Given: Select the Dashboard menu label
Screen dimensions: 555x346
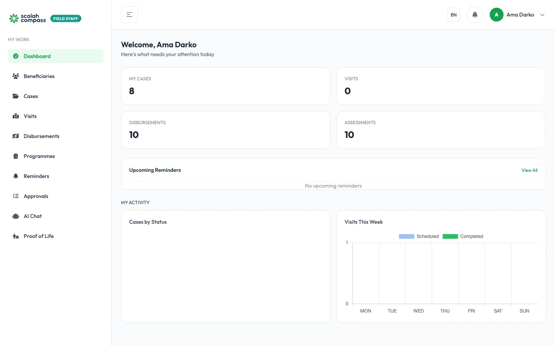Looking at the screenshot, I should tap(37, 56).
